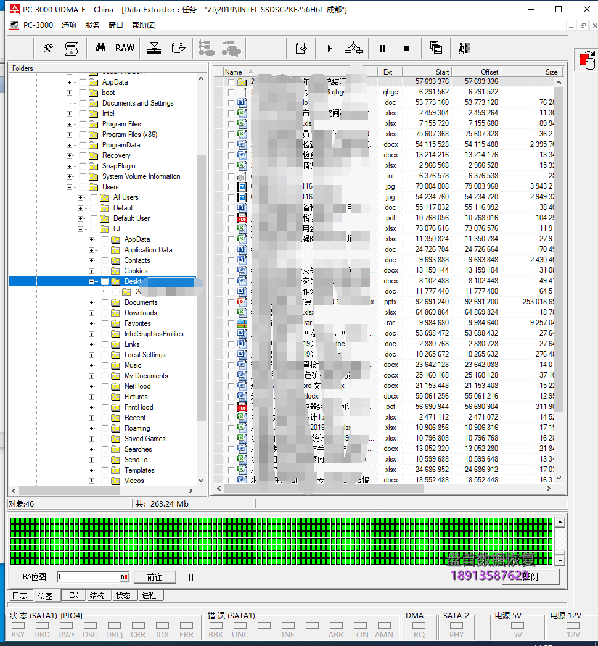Collapse the Users folder node

pos(69,187)
